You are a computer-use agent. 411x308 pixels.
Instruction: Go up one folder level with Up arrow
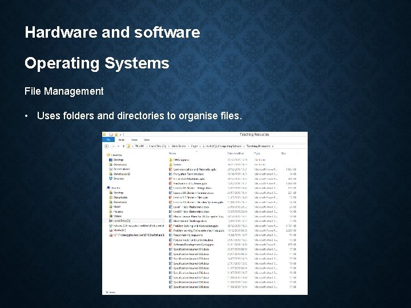click(x=123, y=146)
